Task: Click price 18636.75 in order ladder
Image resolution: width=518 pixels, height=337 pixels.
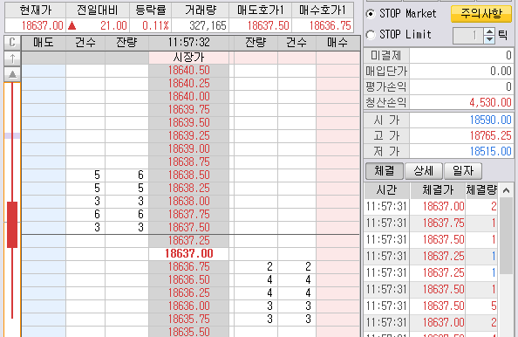Action: click(188, 266)
